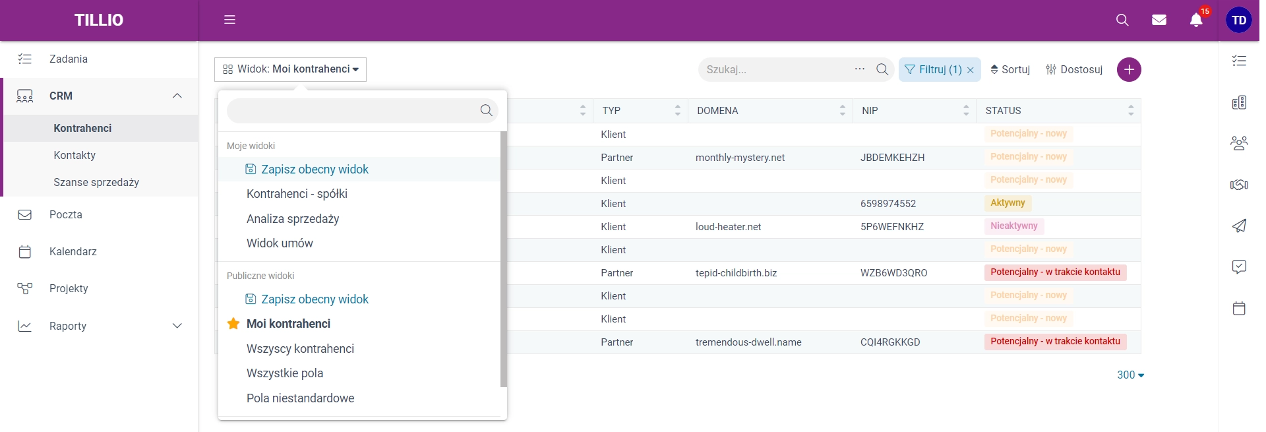
Task: Click the loud-heater.net domain cell
Action: pyautogui.click(x=728, y=227)
